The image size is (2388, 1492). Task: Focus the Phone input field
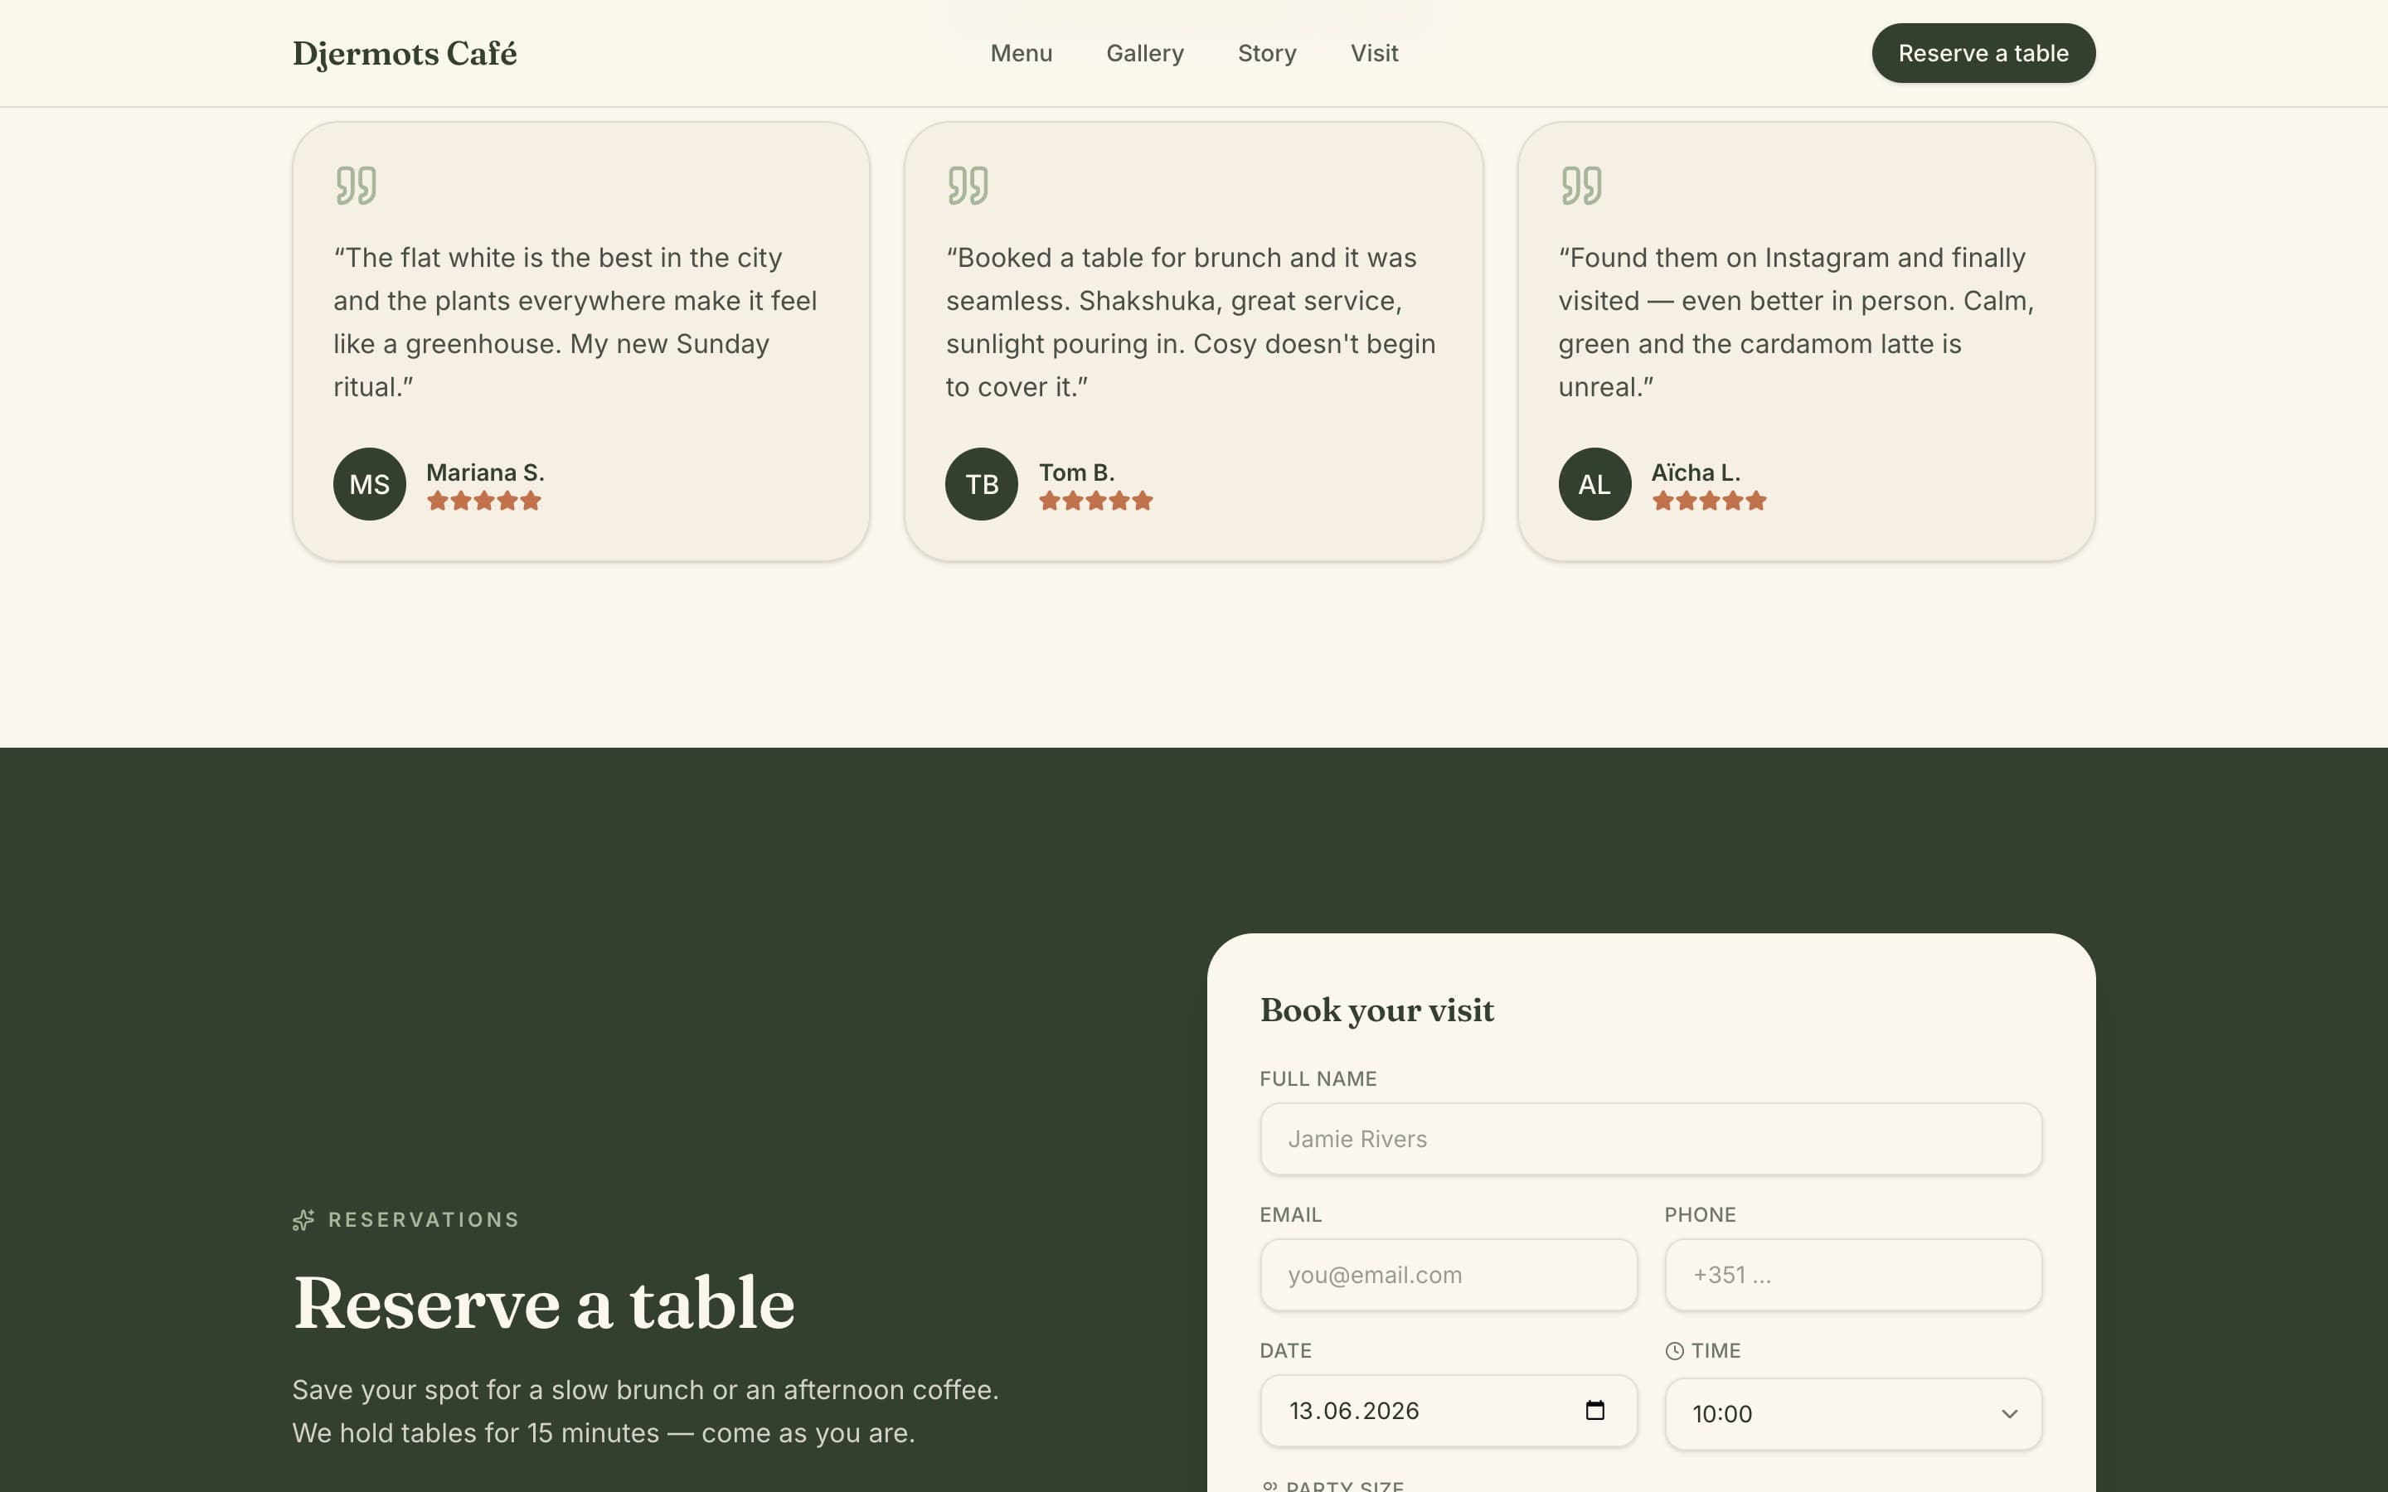click(1853, 1275)
